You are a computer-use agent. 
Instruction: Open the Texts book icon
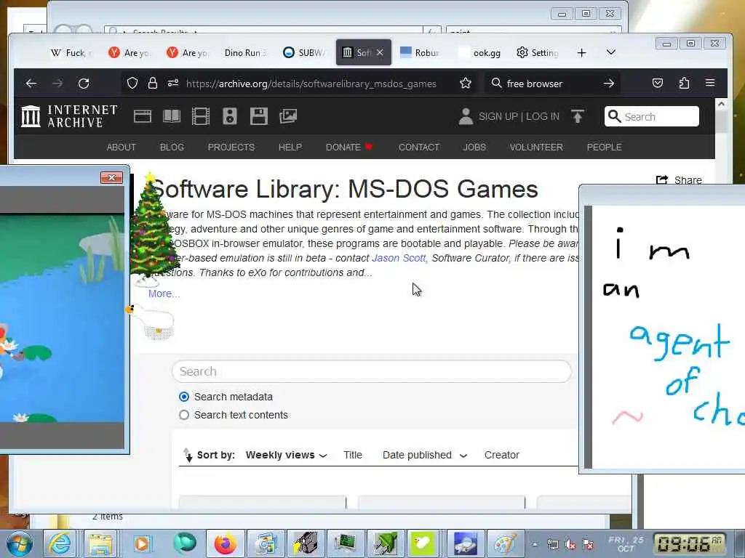[x=172, y=116]
